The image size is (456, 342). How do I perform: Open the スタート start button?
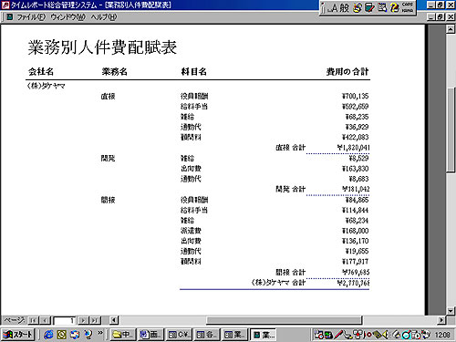point(18,335)
